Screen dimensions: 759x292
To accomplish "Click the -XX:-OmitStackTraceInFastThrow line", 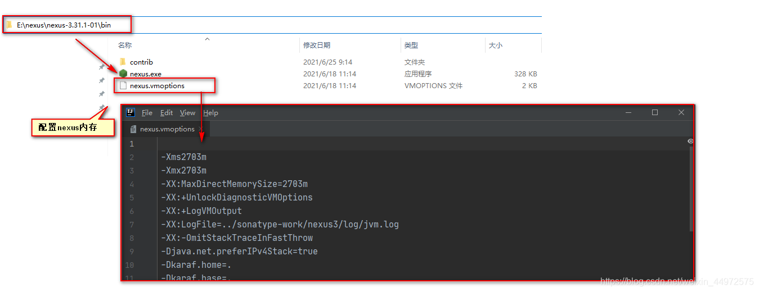I will tap(236, 238).
